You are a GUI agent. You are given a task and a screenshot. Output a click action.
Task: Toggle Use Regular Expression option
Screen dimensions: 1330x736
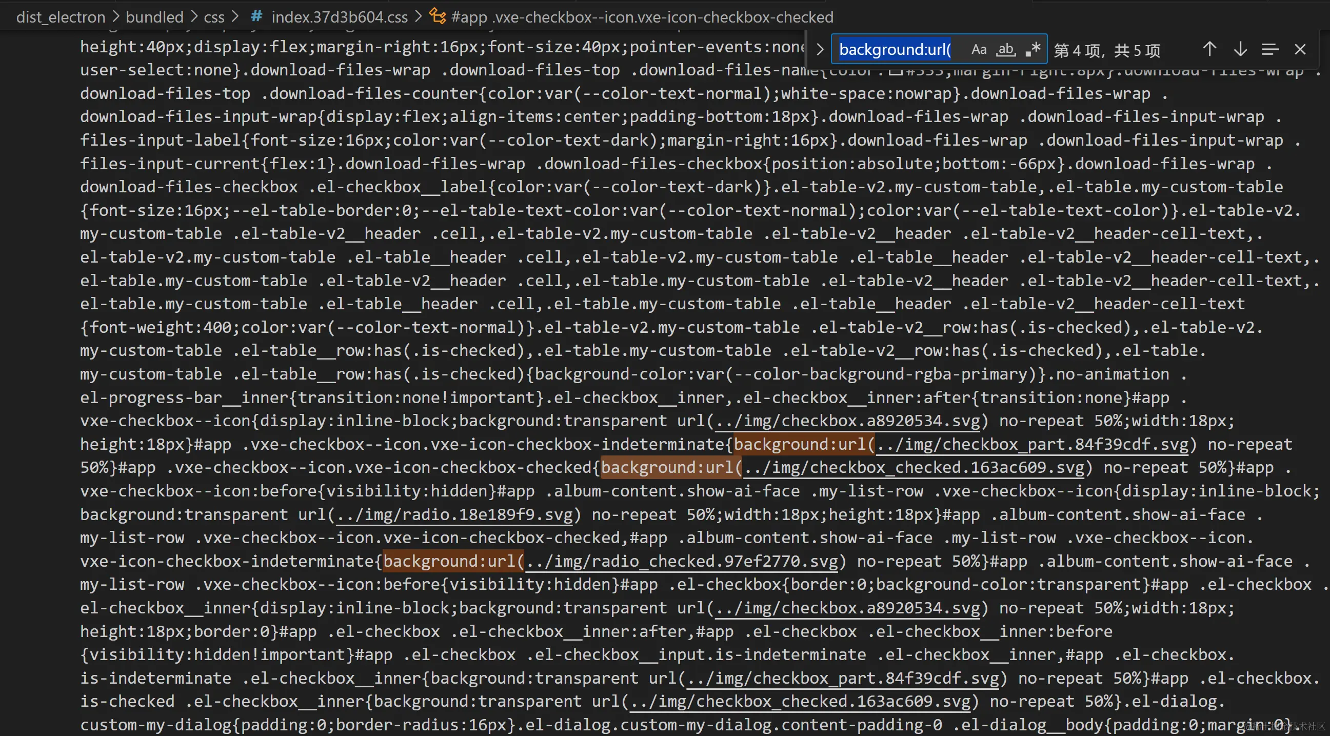tap(1033, 50)
